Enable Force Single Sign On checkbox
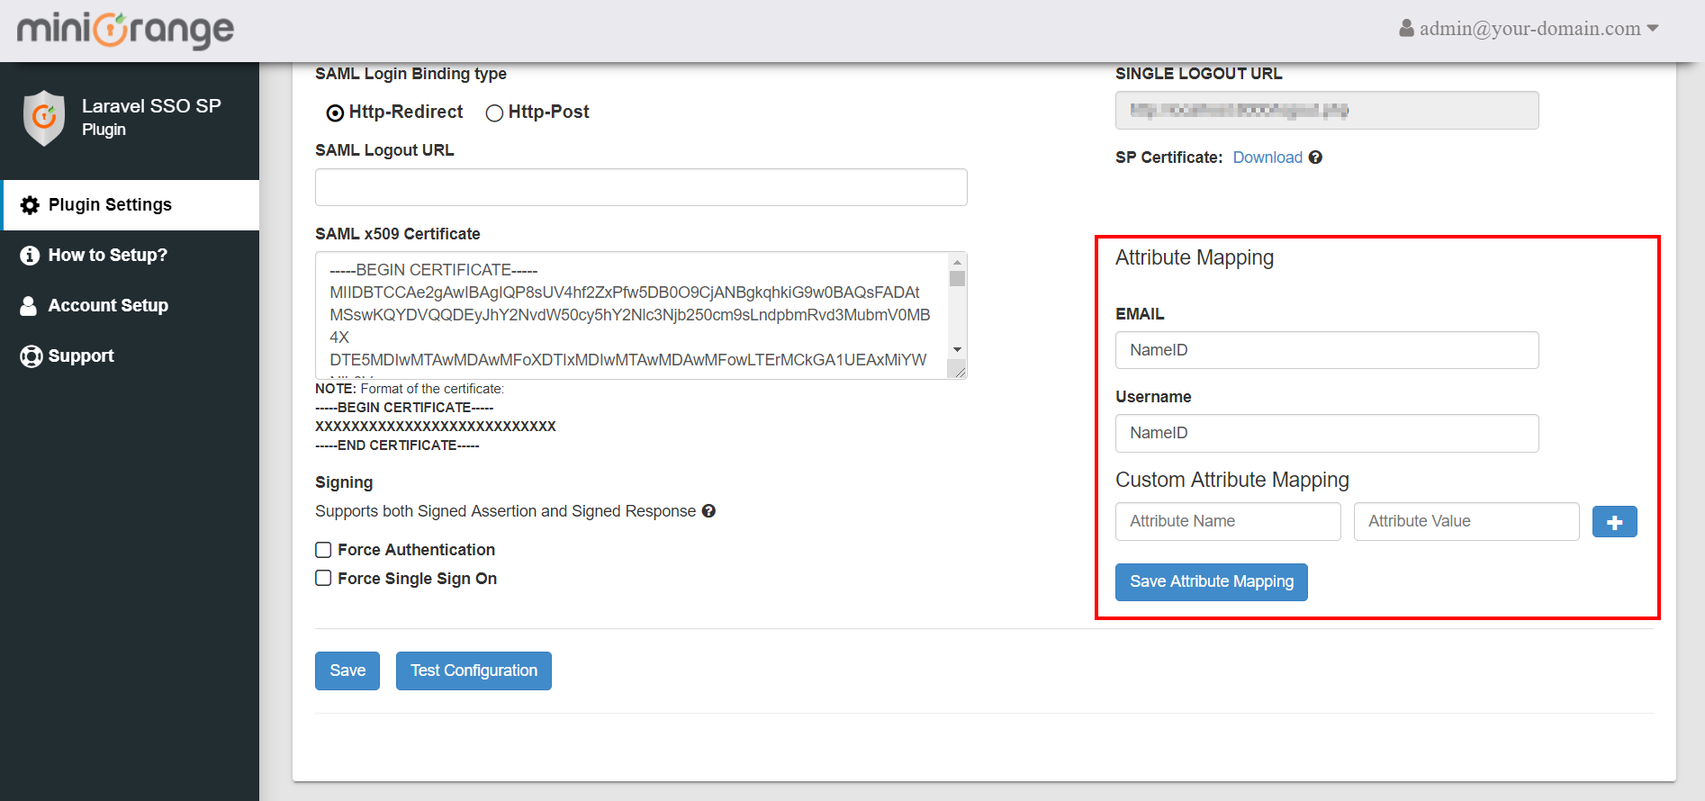The image size is (1705, 801). click(323, 579)
